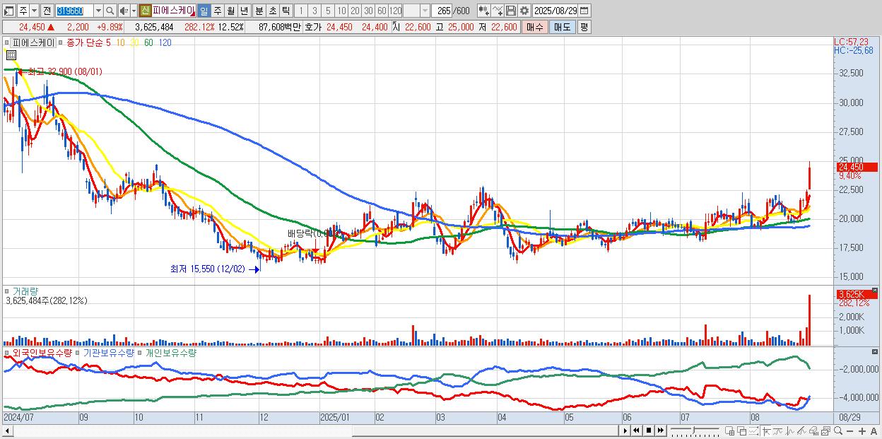Click interval button 10
Screen dimensions: 882x439
tap(341, 11)
